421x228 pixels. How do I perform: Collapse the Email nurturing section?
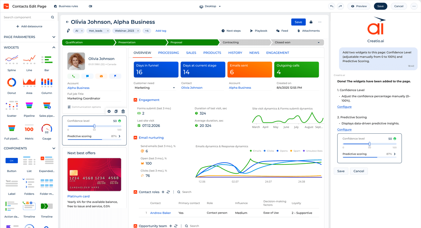tap(135, 138)
